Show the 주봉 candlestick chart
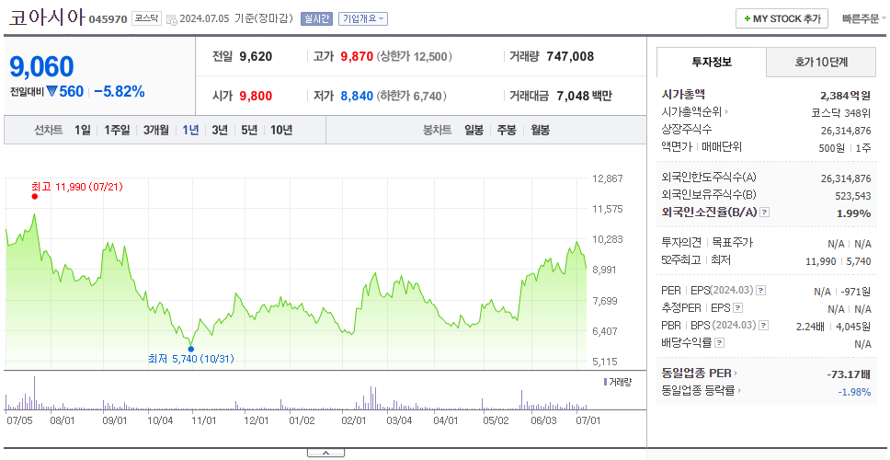The image size is (890, 460). [x=507, y=130]
